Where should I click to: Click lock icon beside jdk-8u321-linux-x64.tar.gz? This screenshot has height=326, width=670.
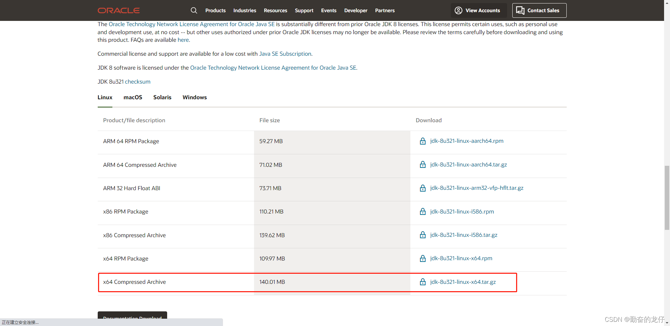(423, 282)
